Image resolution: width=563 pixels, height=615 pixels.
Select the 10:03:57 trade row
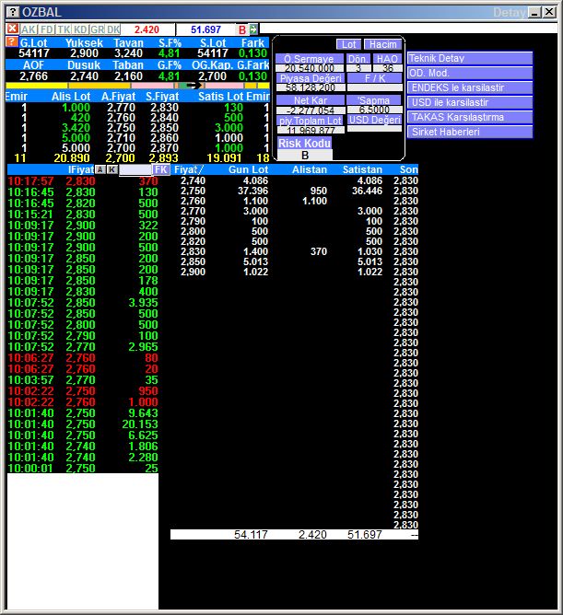coord(83,379)
